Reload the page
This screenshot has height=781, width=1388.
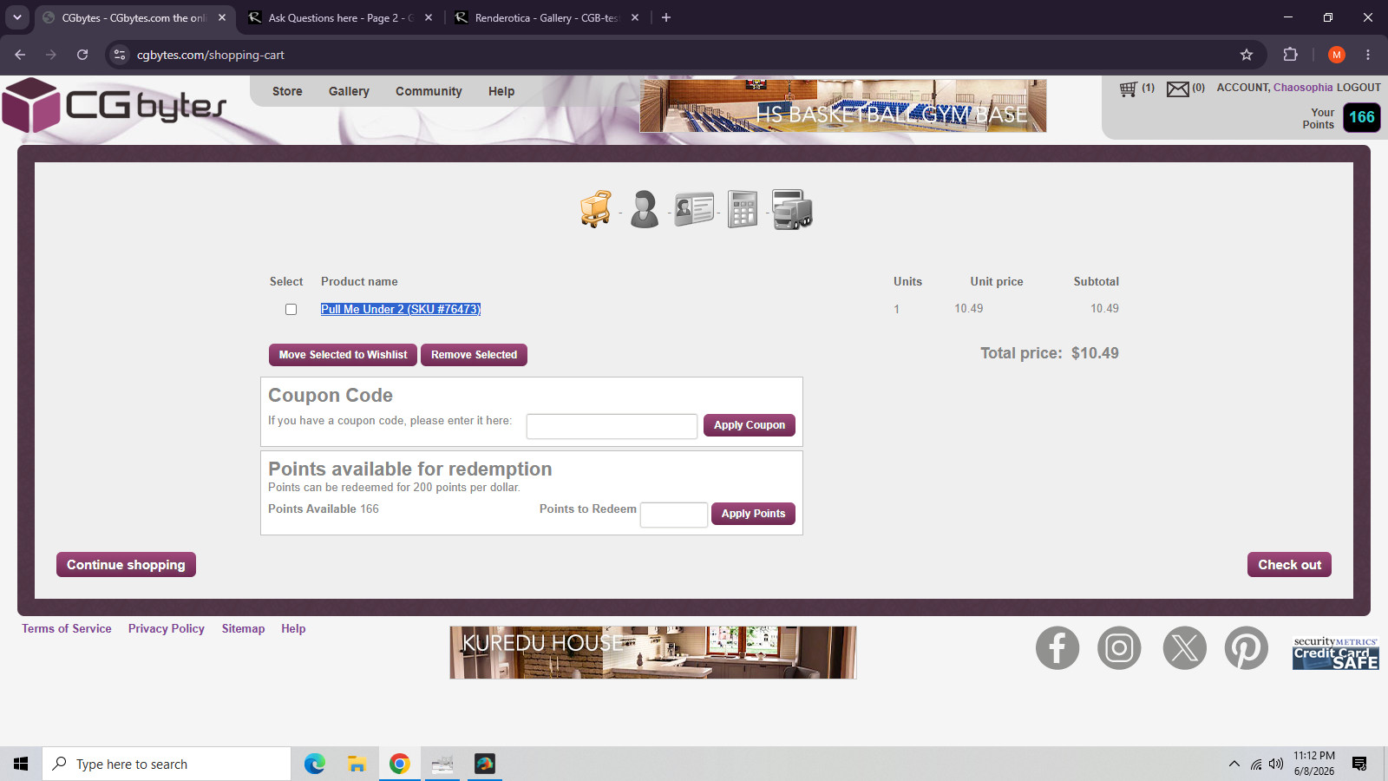82,55
